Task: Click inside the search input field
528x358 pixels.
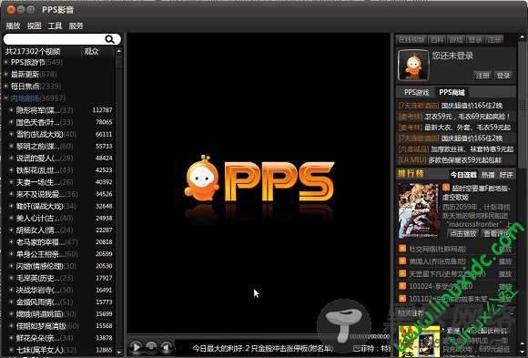Action: 54,39
